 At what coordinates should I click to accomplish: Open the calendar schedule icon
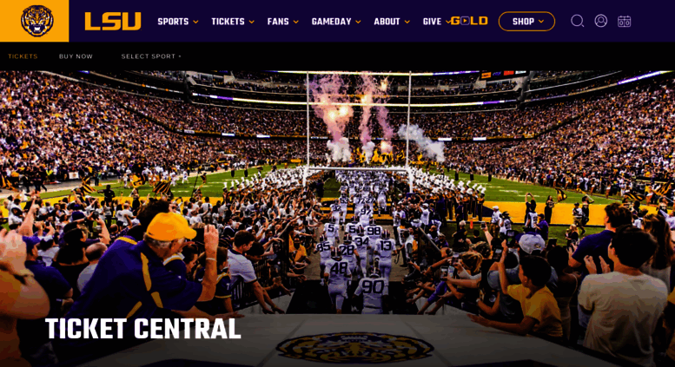[x=625, y=21]
